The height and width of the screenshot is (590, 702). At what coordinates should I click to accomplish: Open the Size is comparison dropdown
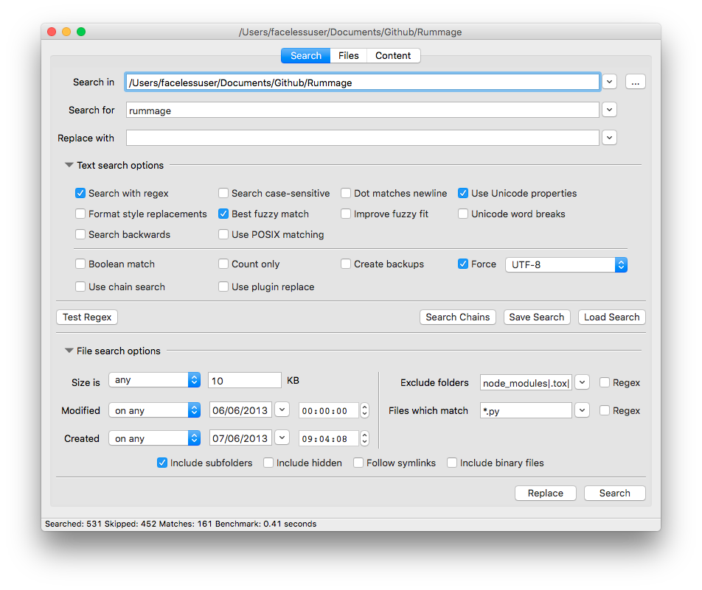pos(154,380)
